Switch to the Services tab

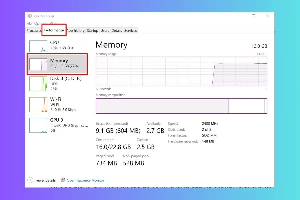tap(130, 30)
